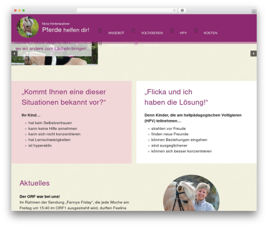
Task: Click 'kann keine Hilfe annehmen' list item
Action: coord(53,129)
